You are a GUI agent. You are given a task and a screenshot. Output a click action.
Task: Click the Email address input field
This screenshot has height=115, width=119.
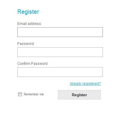pos(60,32)
